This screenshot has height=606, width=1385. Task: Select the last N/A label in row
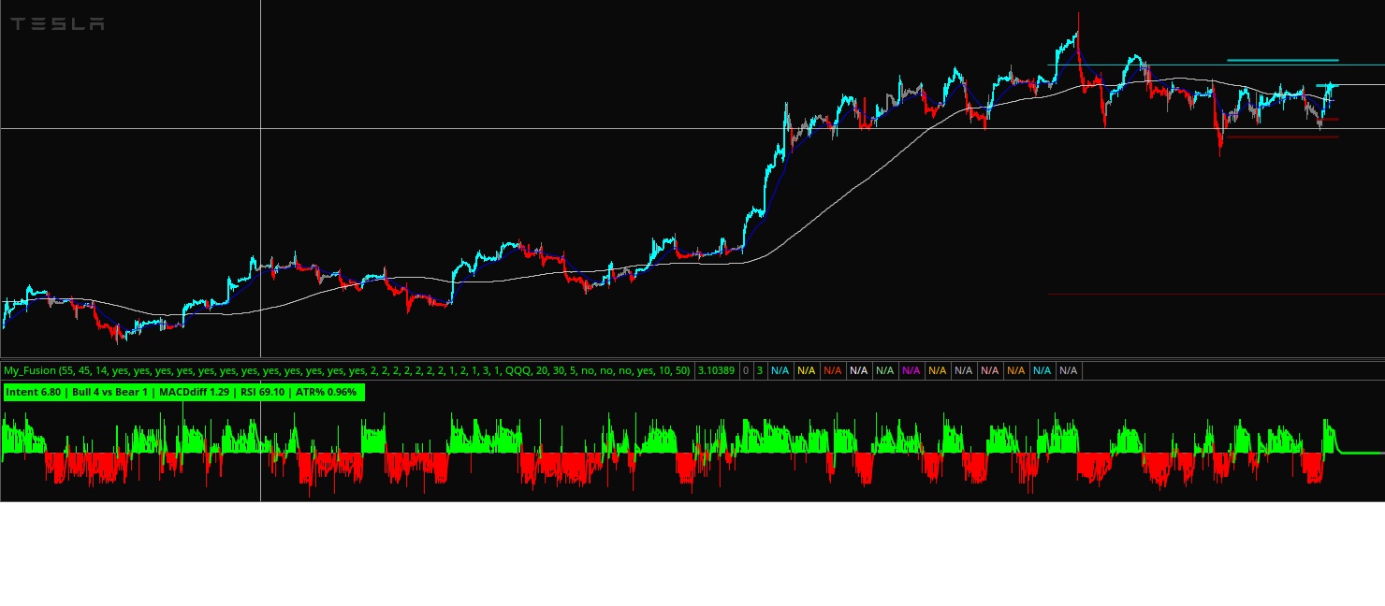[1068, 370]
